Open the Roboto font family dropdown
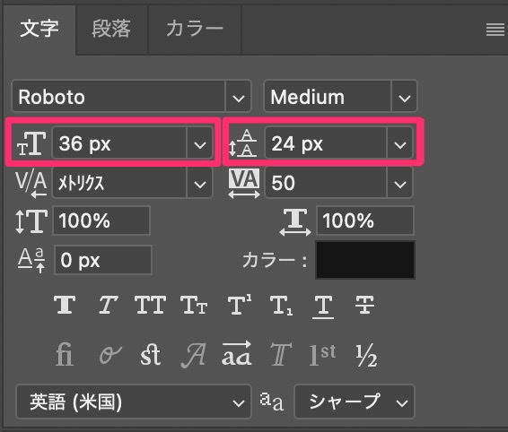 point(132,97)
